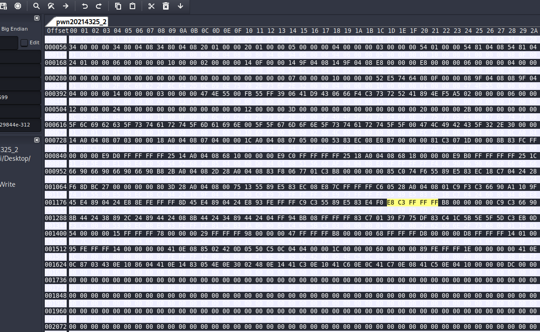Click the Go to Offset arrow icon
The width and height of the screenshot is (540, 332).
pyautogui.click(x=65, y=6)
